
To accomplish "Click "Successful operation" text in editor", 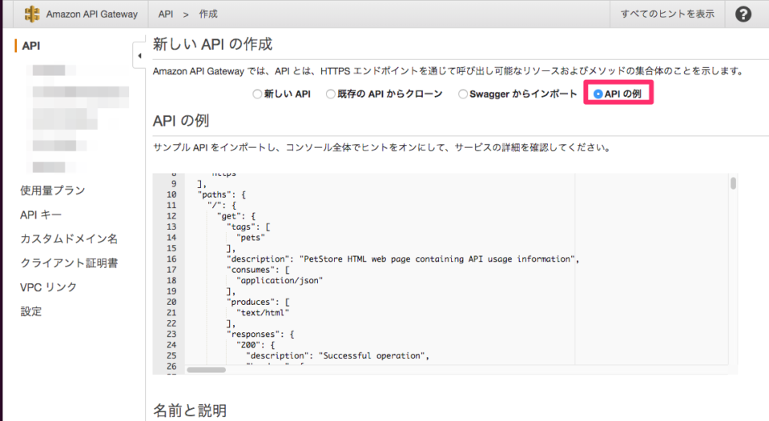I will coord(371,356).
